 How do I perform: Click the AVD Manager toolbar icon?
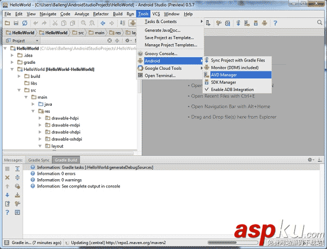pyautogui.click(x=247, y=23)
